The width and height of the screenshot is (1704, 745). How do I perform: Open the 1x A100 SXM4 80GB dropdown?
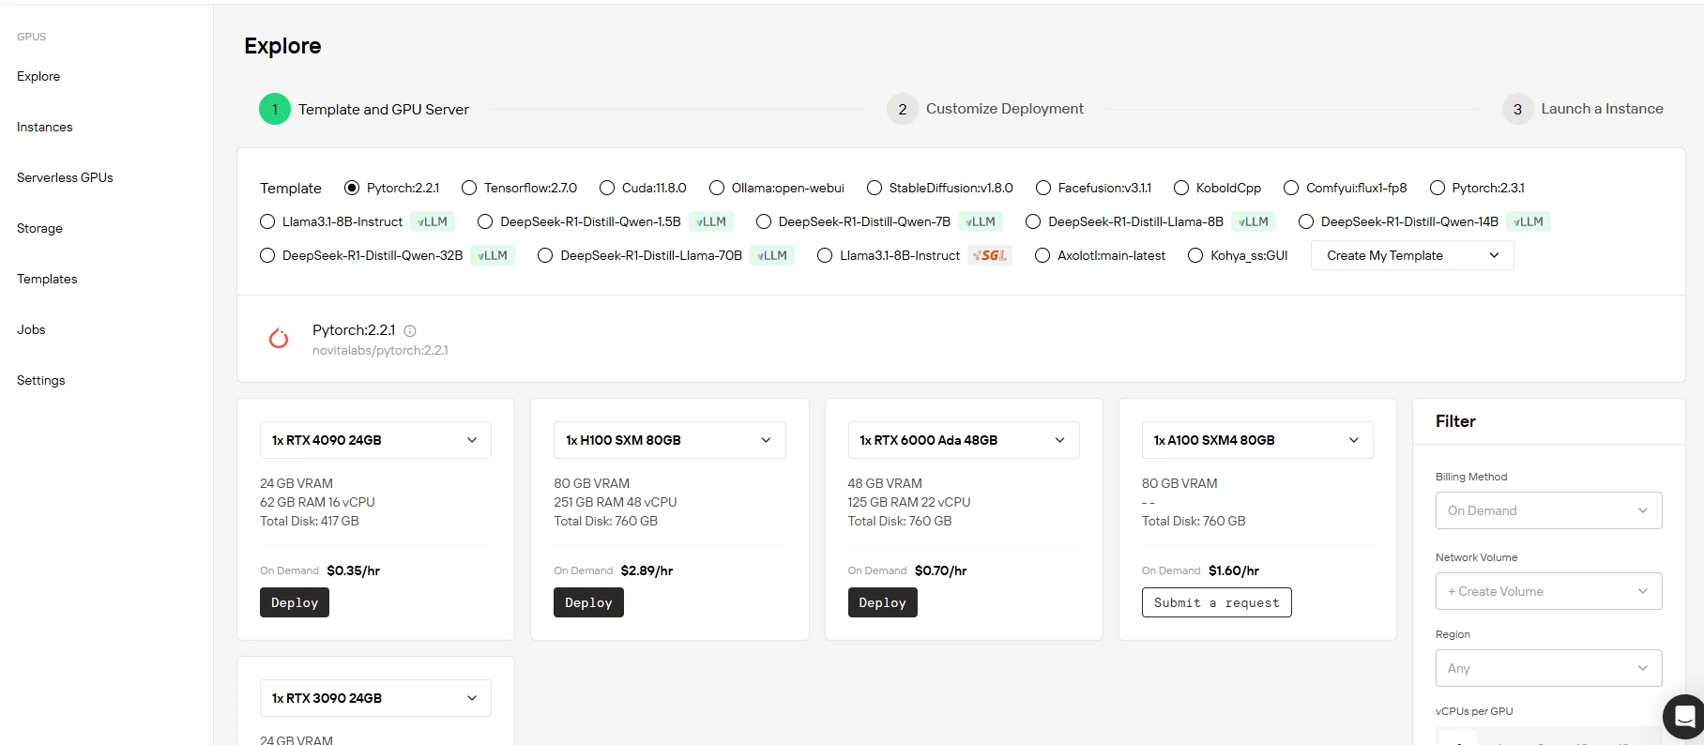[1257, 440]
